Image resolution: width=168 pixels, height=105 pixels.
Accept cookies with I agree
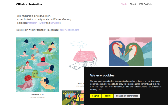tap(95, 96)
